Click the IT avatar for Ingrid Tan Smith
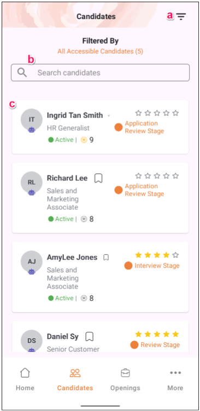Viewport: 200px width, 411px height. [32, 120]
